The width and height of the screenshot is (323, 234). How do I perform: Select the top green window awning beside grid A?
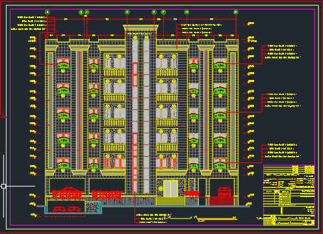click(x=63, y=66)
